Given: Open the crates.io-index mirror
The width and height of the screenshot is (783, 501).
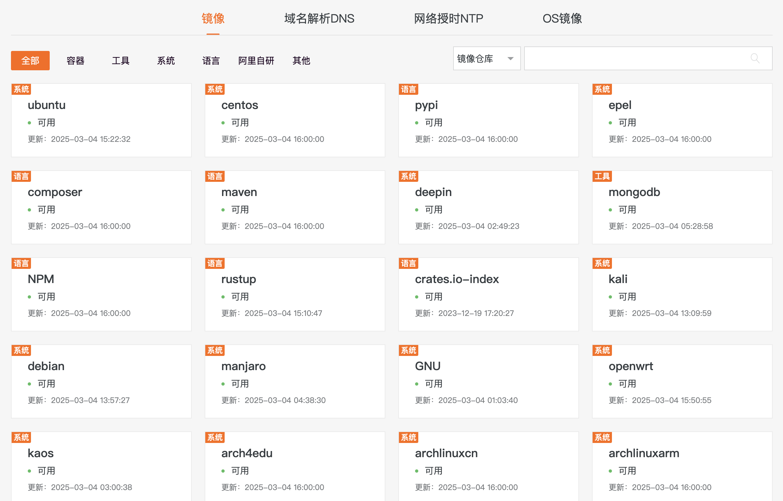Looking at the screenshot, I should click(x=457, y=279).
